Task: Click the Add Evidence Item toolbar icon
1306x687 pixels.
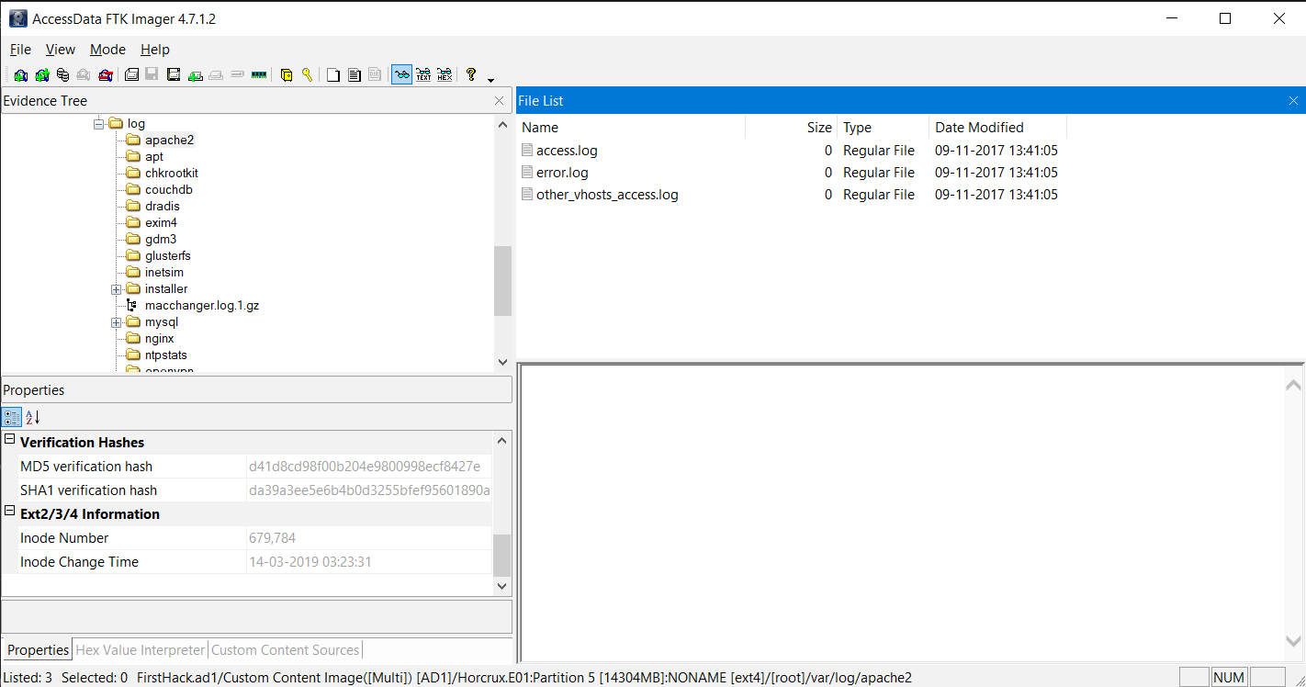Action: tap(20, 75)
